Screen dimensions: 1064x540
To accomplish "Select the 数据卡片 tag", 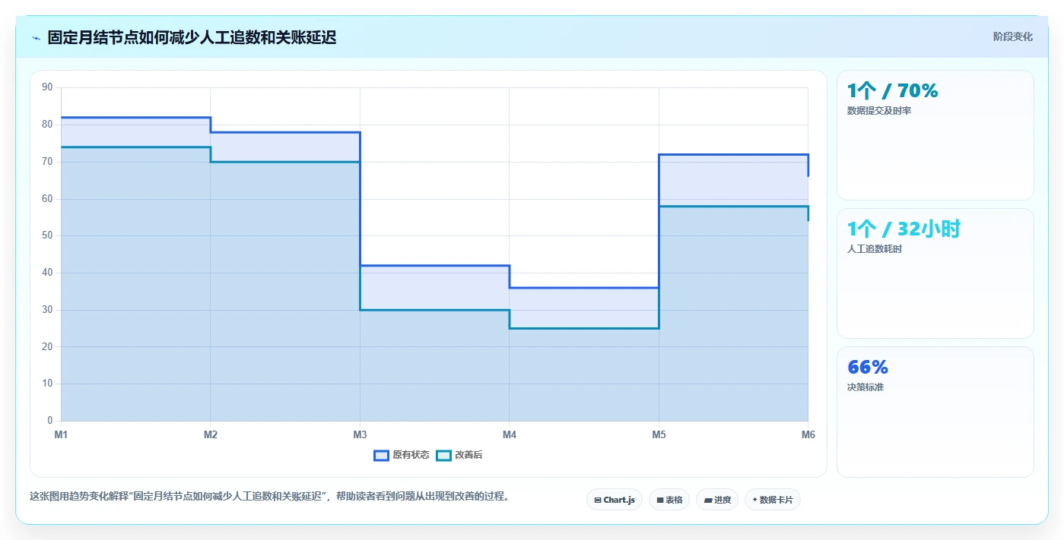I will 773,500.
